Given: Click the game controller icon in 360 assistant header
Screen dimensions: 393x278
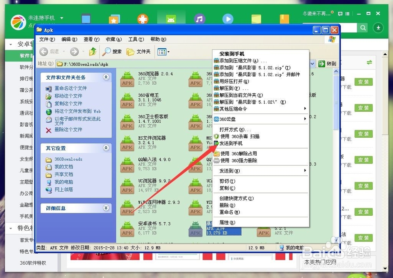Looking at the screenshot, I should point(143,19).
